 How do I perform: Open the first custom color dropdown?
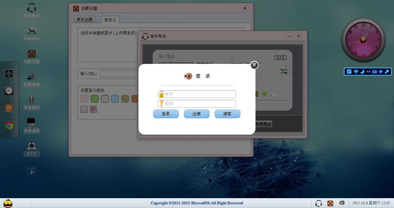(x=84, y=109)
